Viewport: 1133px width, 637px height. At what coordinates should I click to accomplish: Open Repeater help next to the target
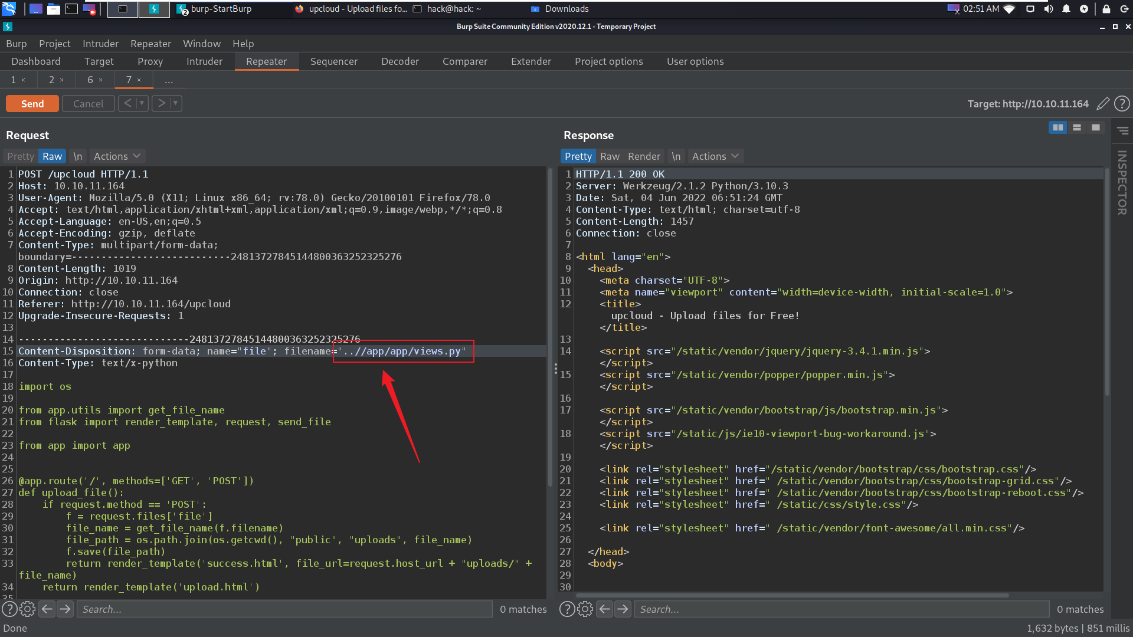(1122, 104)
